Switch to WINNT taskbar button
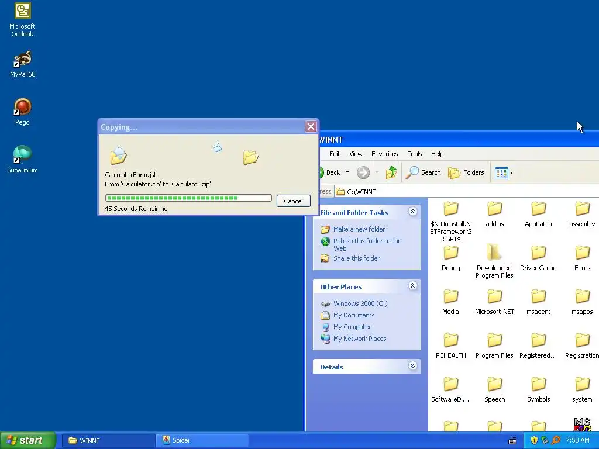The width and height of the screenshot is (599, 449). tap(108, 441)
